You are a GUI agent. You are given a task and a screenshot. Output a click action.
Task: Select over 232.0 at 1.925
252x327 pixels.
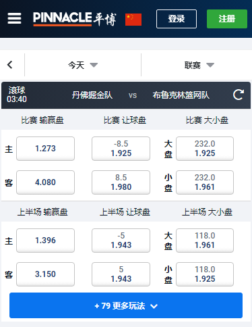[x=205, y=149]
